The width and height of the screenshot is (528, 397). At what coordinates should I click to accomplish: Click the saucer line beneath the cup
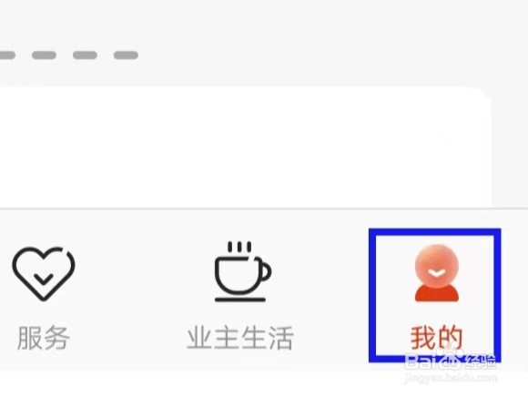pyautogui.click(x=240, y=300)
